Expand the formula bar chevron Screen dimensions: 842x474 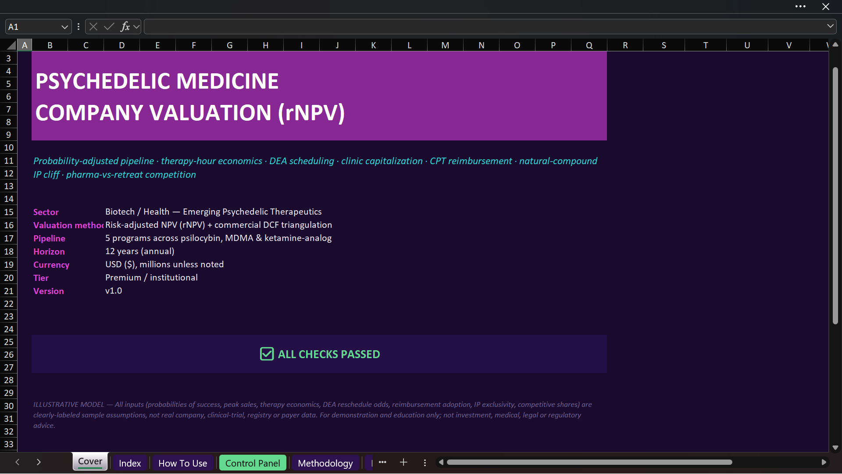point(830,26)
